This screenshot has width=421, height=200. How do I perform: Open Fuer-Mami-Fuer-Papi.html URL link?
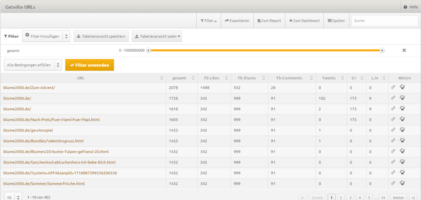pyautogui.click(x=51, y=120)
